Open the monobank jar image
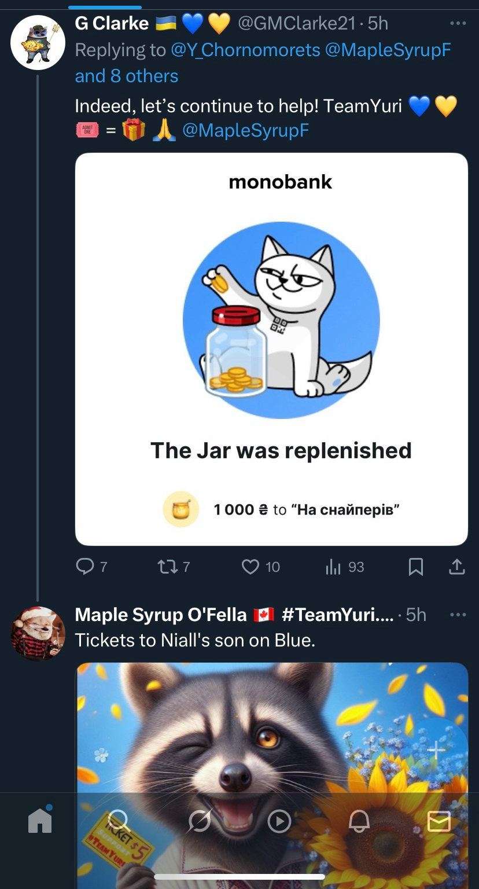This screenshot has height=889, width=479. (x=271, y=349)
